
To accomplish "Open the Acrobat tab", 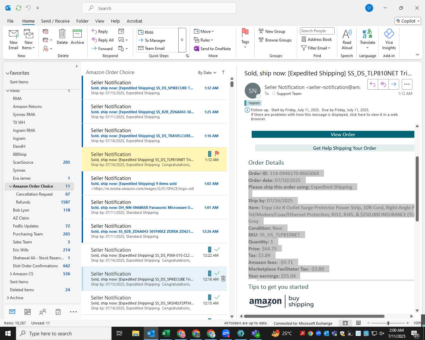I will [x=134, y=21].
